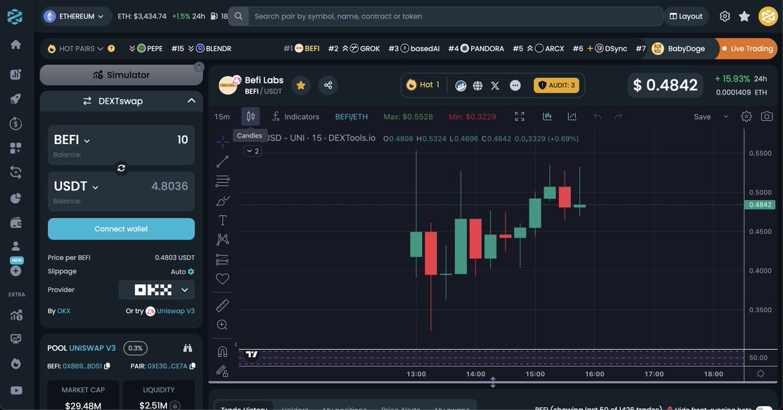
Task: Copy the PAIR contract address
Action: [192, 366]
